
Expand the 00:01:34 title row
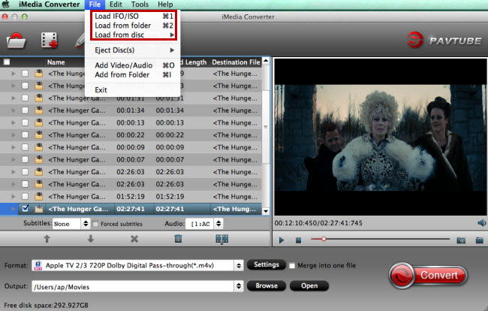click(13, 110)
